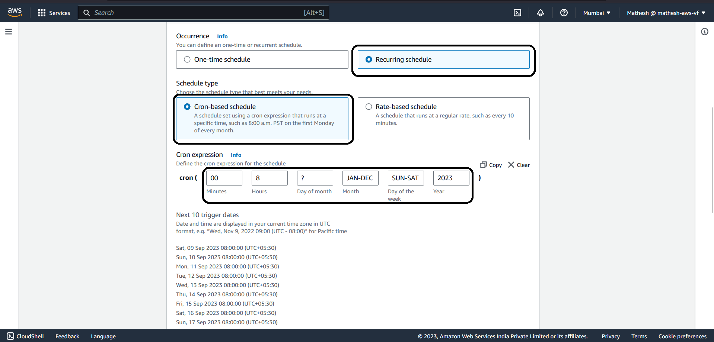714x342 pixels.
Task: Open the help question mark menu
Action: click(564, 13)
